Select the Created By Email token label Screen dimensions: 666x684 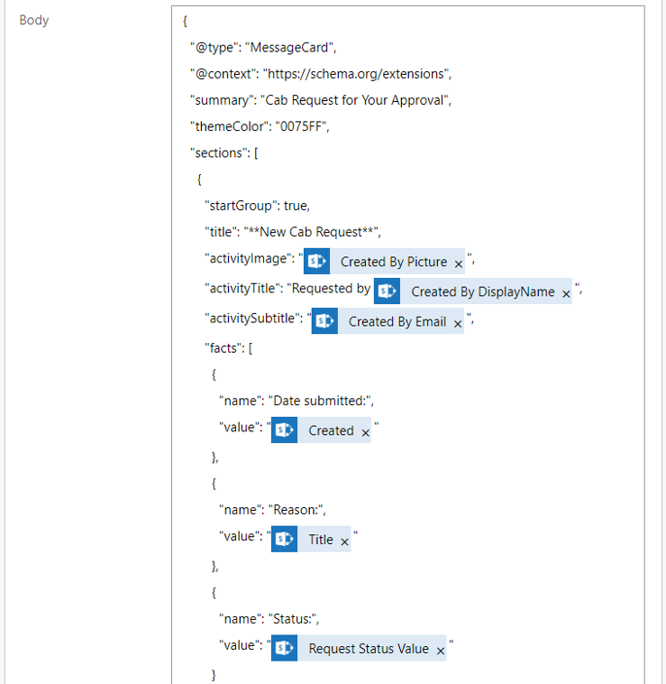point(397,321)
